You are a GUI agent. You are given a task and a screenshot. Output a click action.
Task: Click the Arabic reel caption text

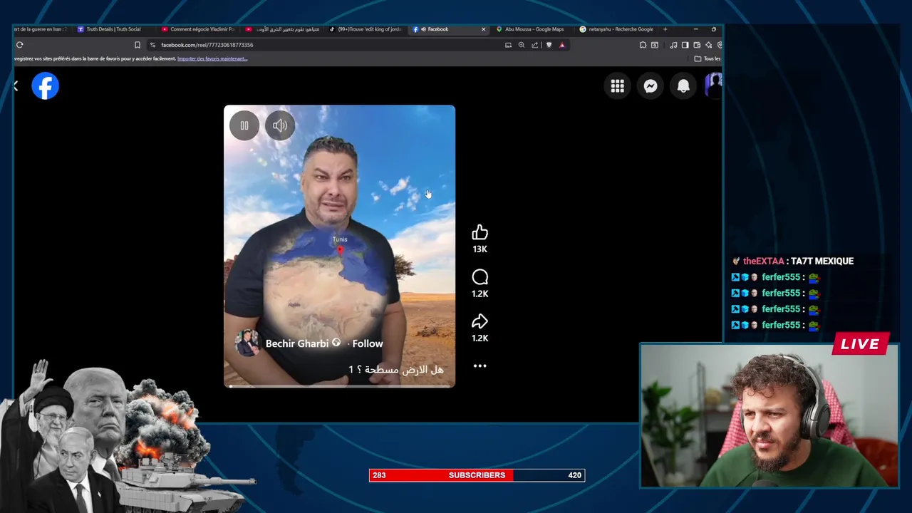[395, 369]
